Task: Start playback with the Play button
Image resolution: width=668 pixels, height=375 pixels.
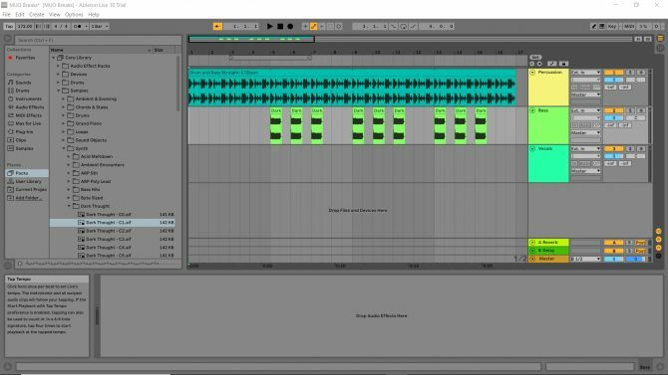Action: pos(269,27)
